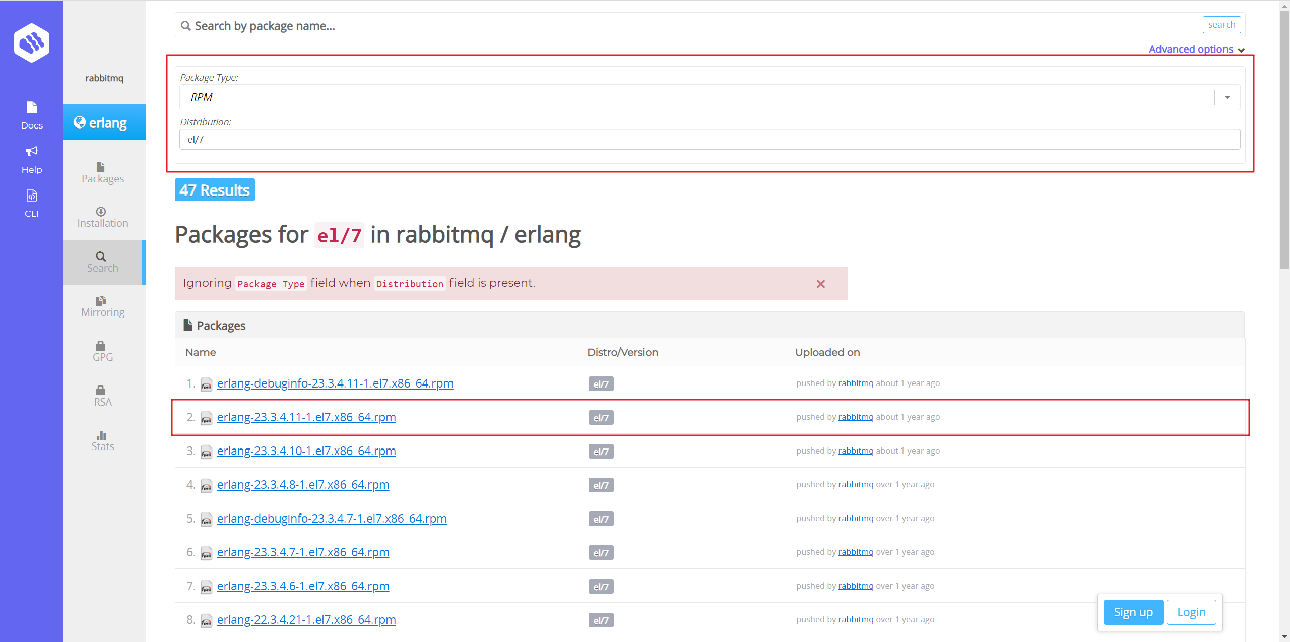This screenshot has height=642, width=1290.
Task: Select the erlang repository tab
Action: 105,122
